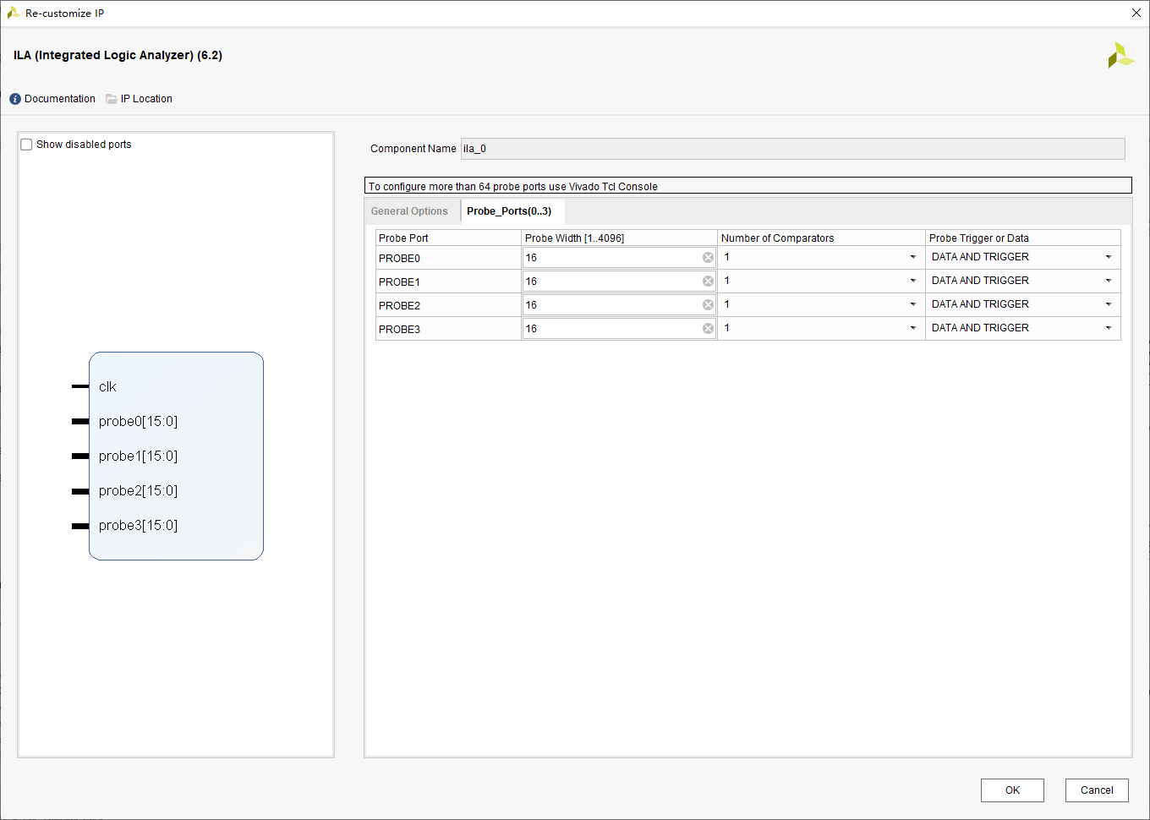
Task: Click the 64 probe ports Tcl Console notice
Action: 747,186
